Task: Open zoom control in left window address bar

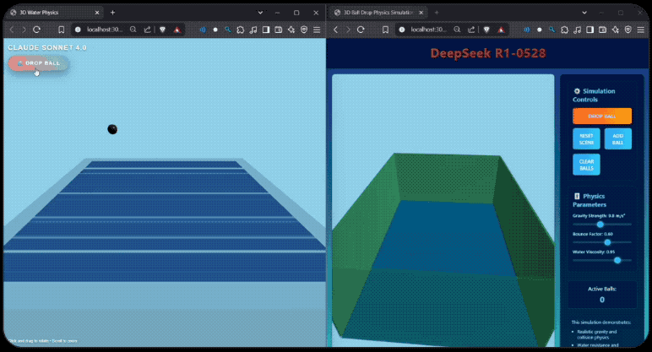Action: (133, 30)
